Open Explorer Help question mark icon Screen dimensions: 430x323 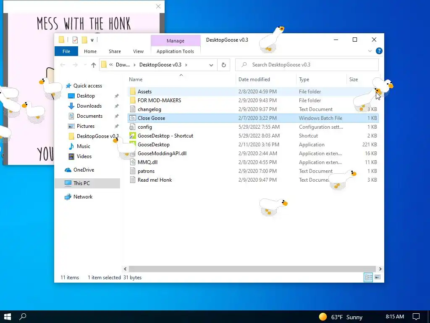pyautogui.click(x=379, y=51)
